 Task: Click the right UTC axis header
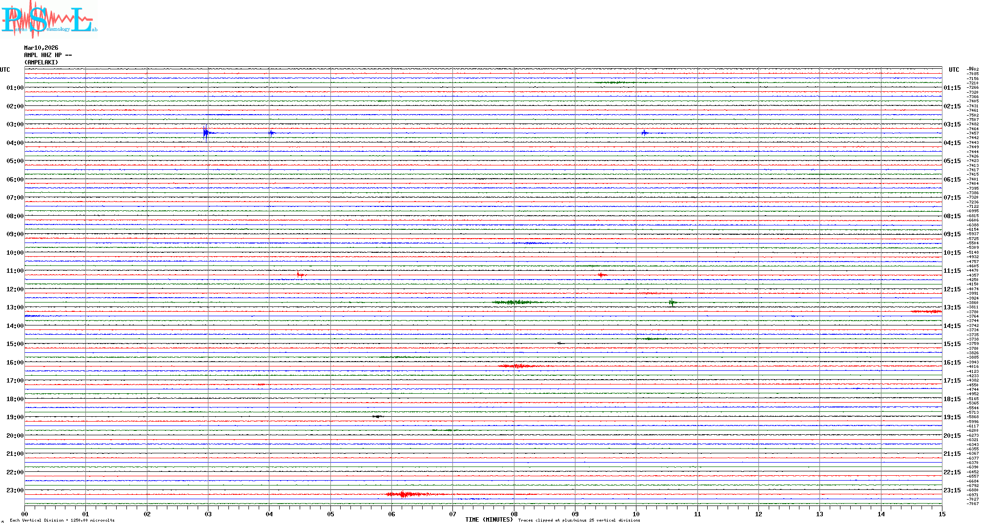tap(954, 70)
